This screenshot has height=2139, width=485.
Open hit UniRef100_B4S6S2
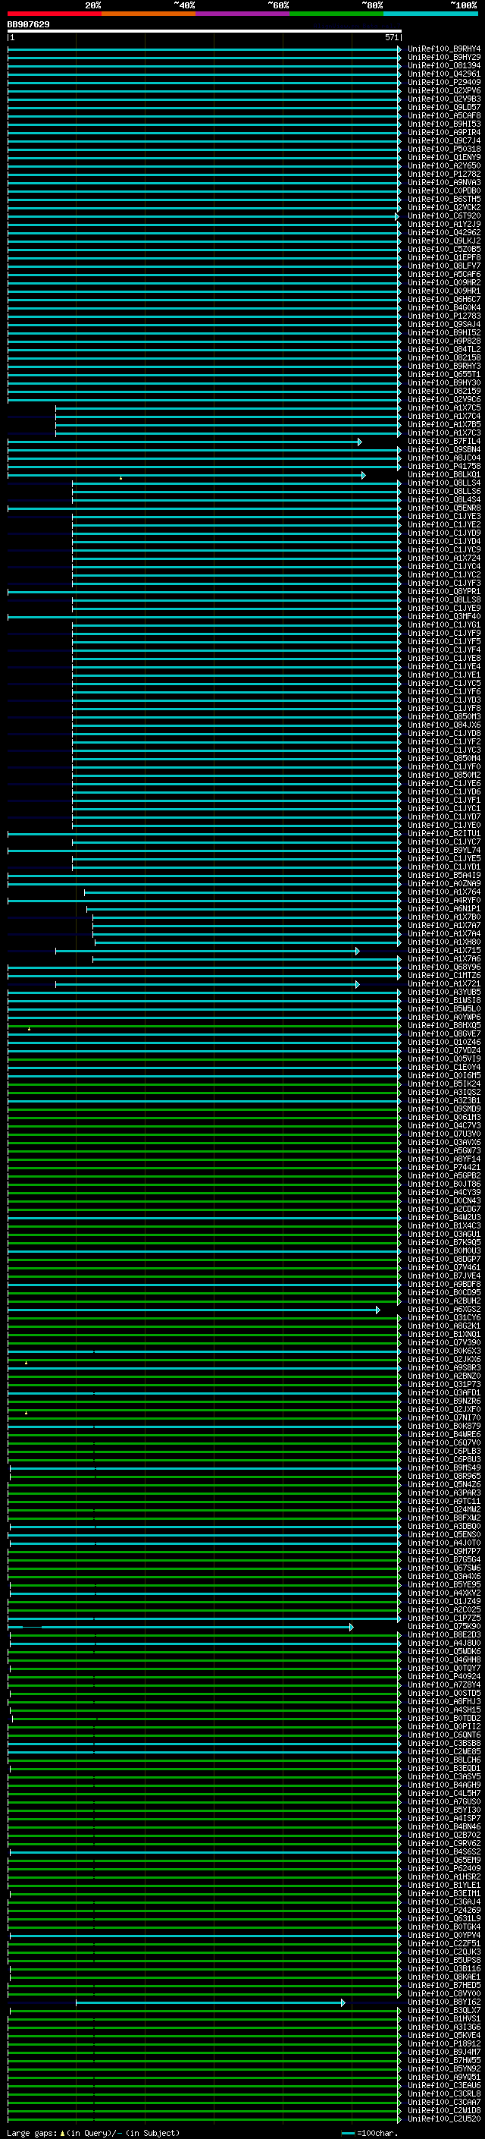point(443,1852)
